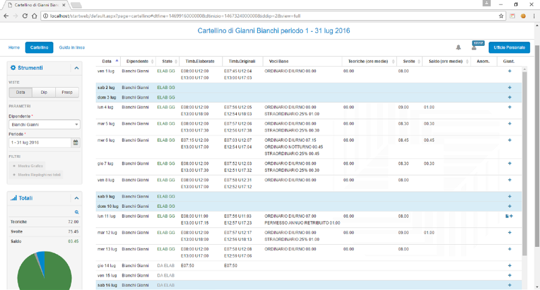540x290 pixels.
Task: Bookmark this page with the star icon
Action: click(501, 16)
